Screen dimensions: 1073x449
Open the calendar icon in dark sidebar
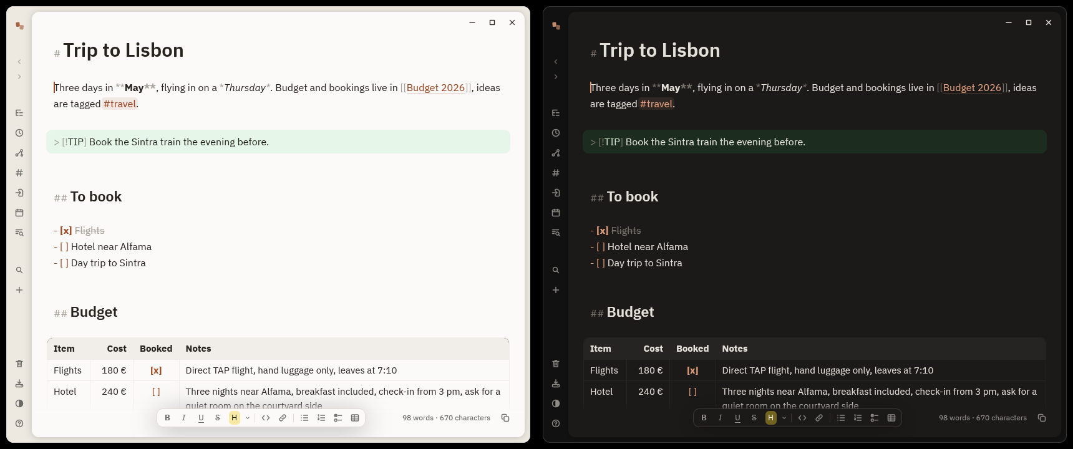[556, 213]
